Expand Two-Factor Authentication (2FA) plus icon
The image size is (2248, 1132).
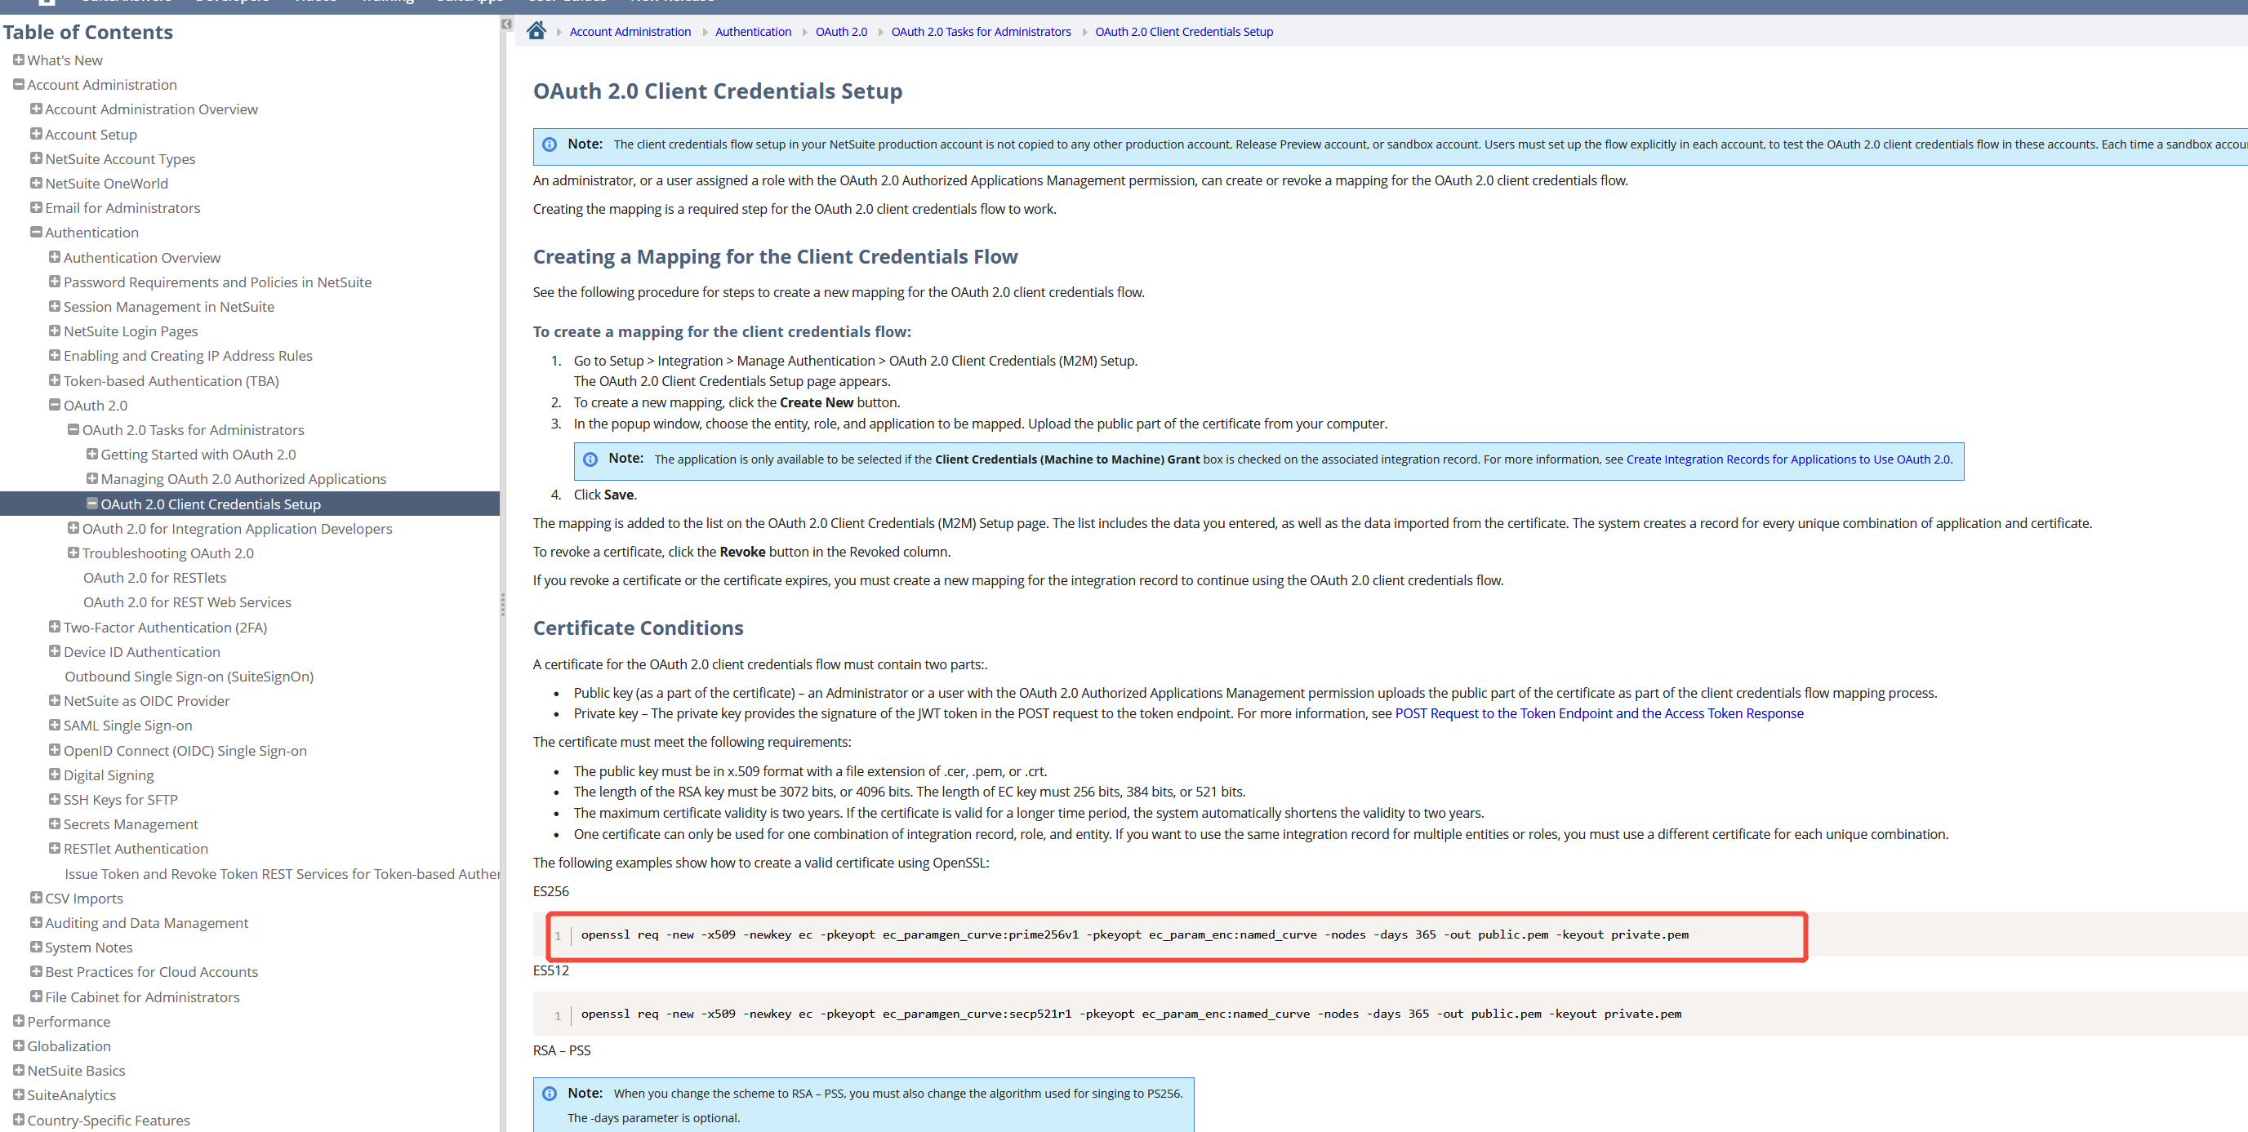coord(54,627)
